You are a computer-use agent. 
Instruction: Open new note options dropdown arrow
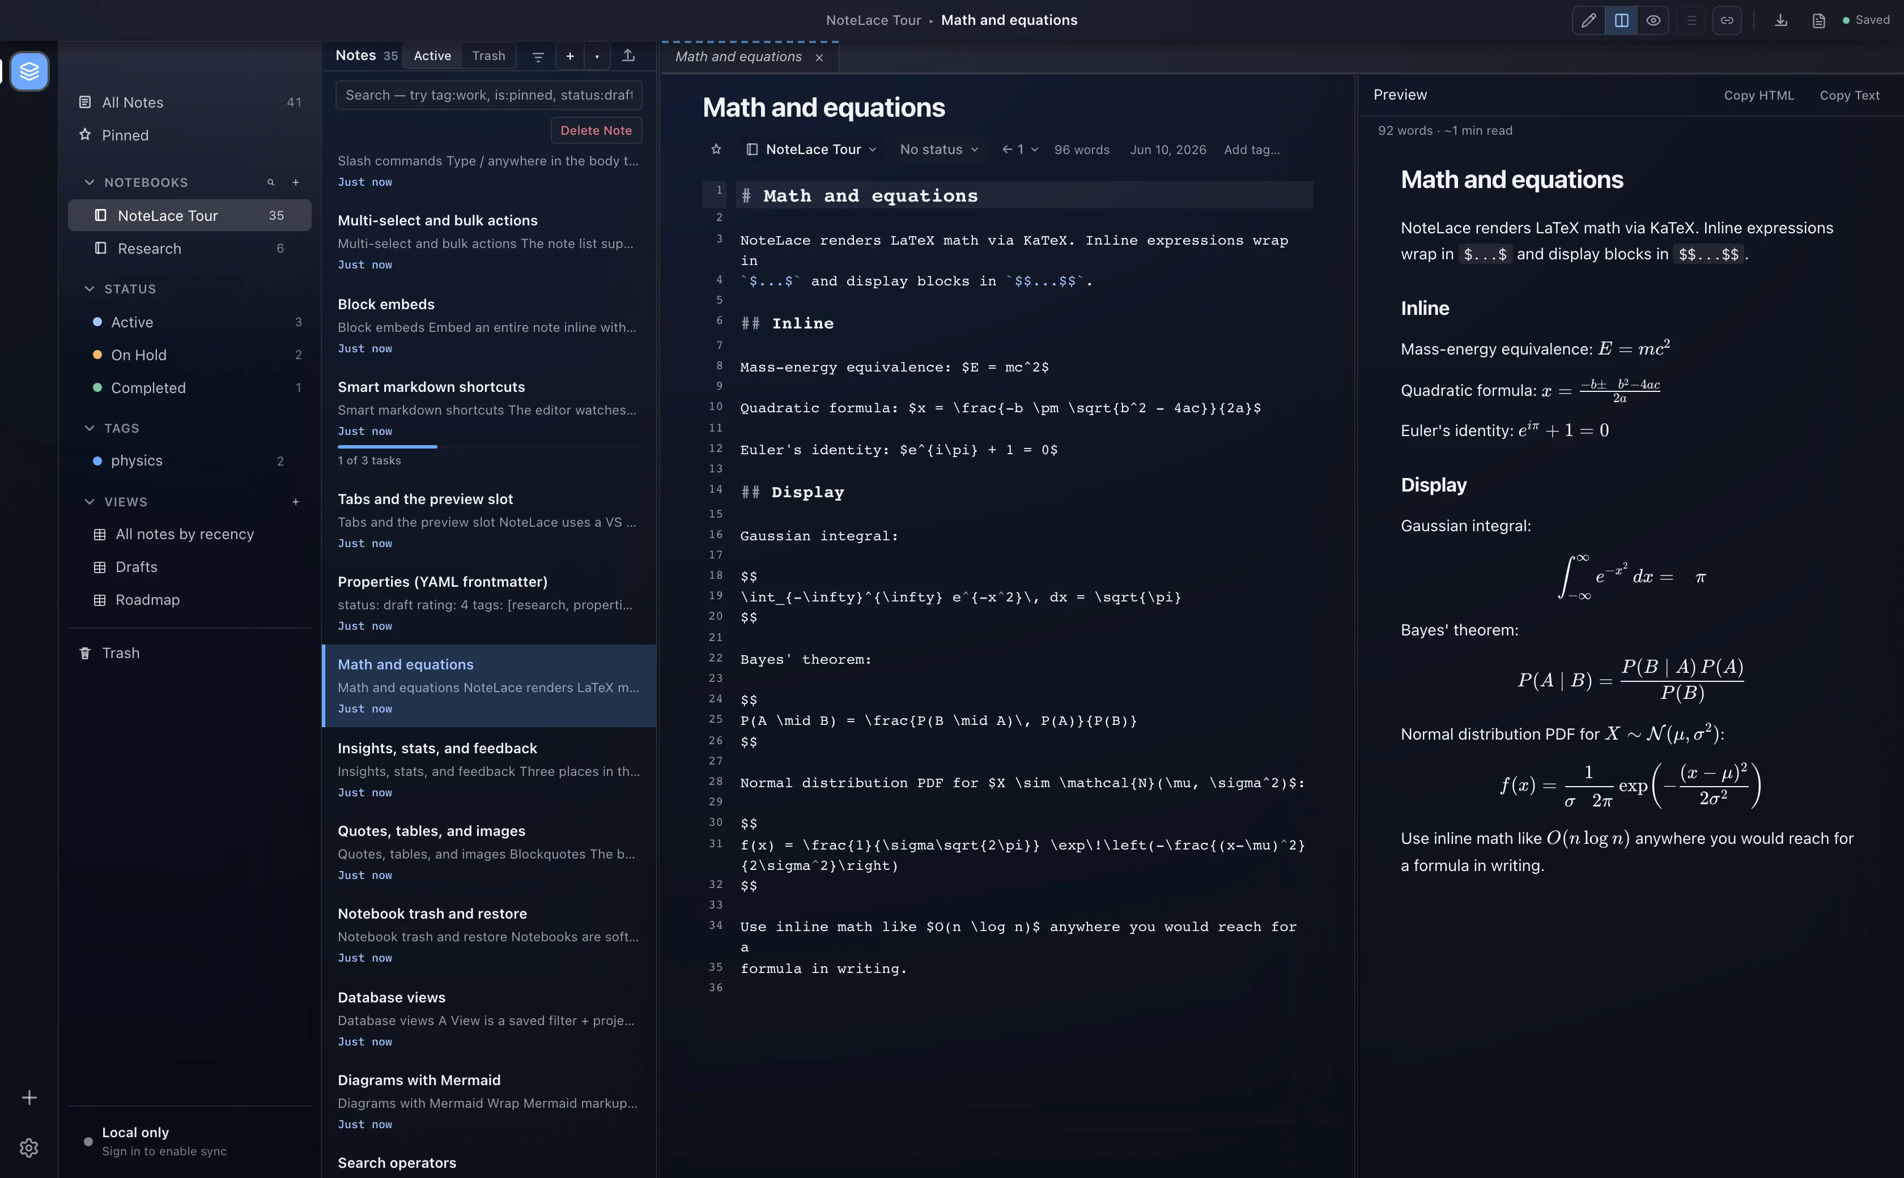[x=597, y=56]
